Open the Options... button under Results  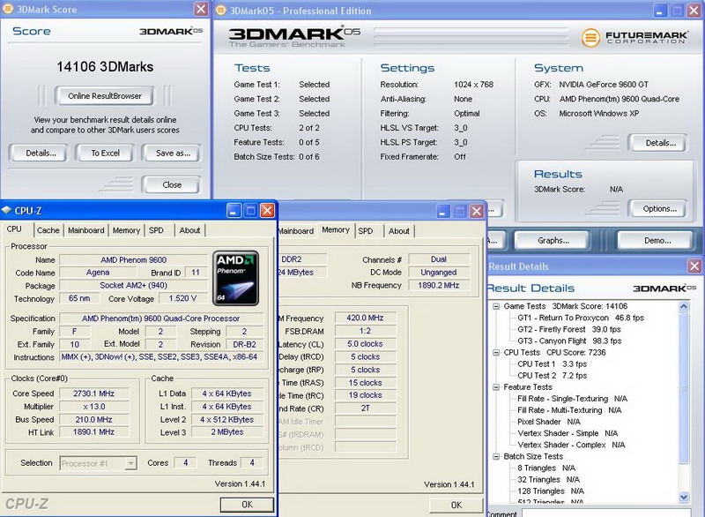pyautogui.click(x=659, y=209)
